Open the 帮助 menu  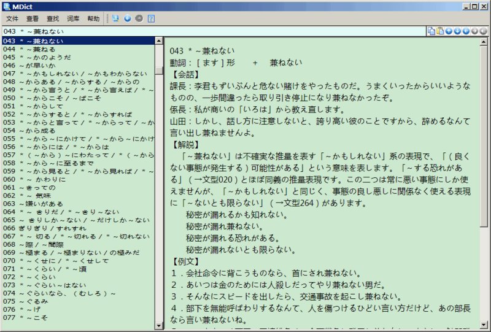point(93,19)
